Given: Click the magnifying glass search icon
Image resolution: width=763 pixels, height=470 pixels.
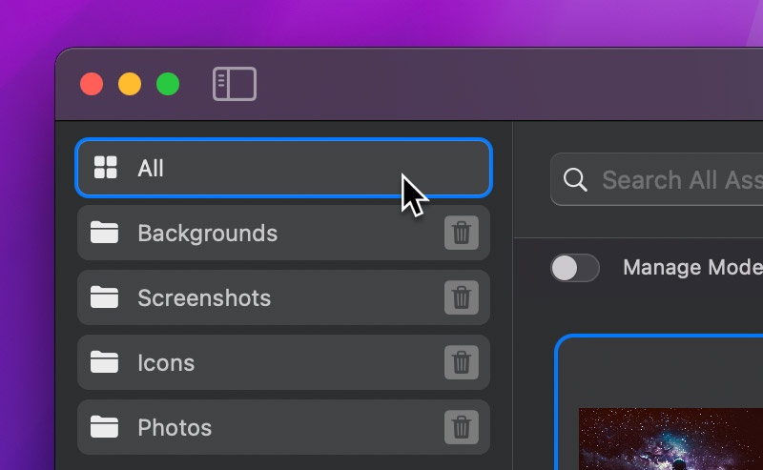Looking at the screenshot, I should point(575,179).
